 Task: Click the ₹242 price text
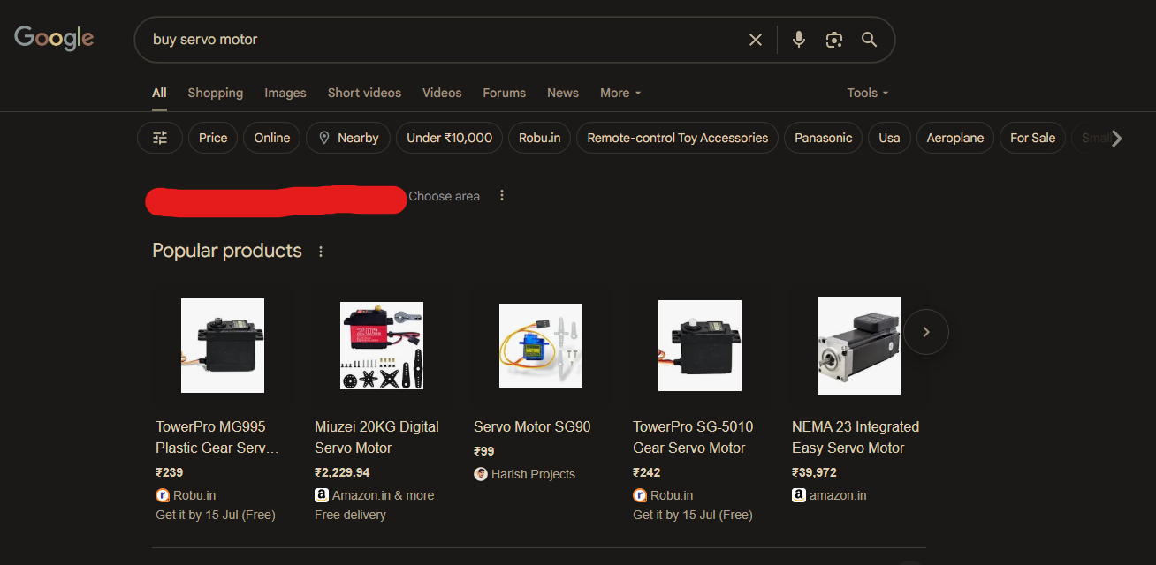tap(647, 472)
